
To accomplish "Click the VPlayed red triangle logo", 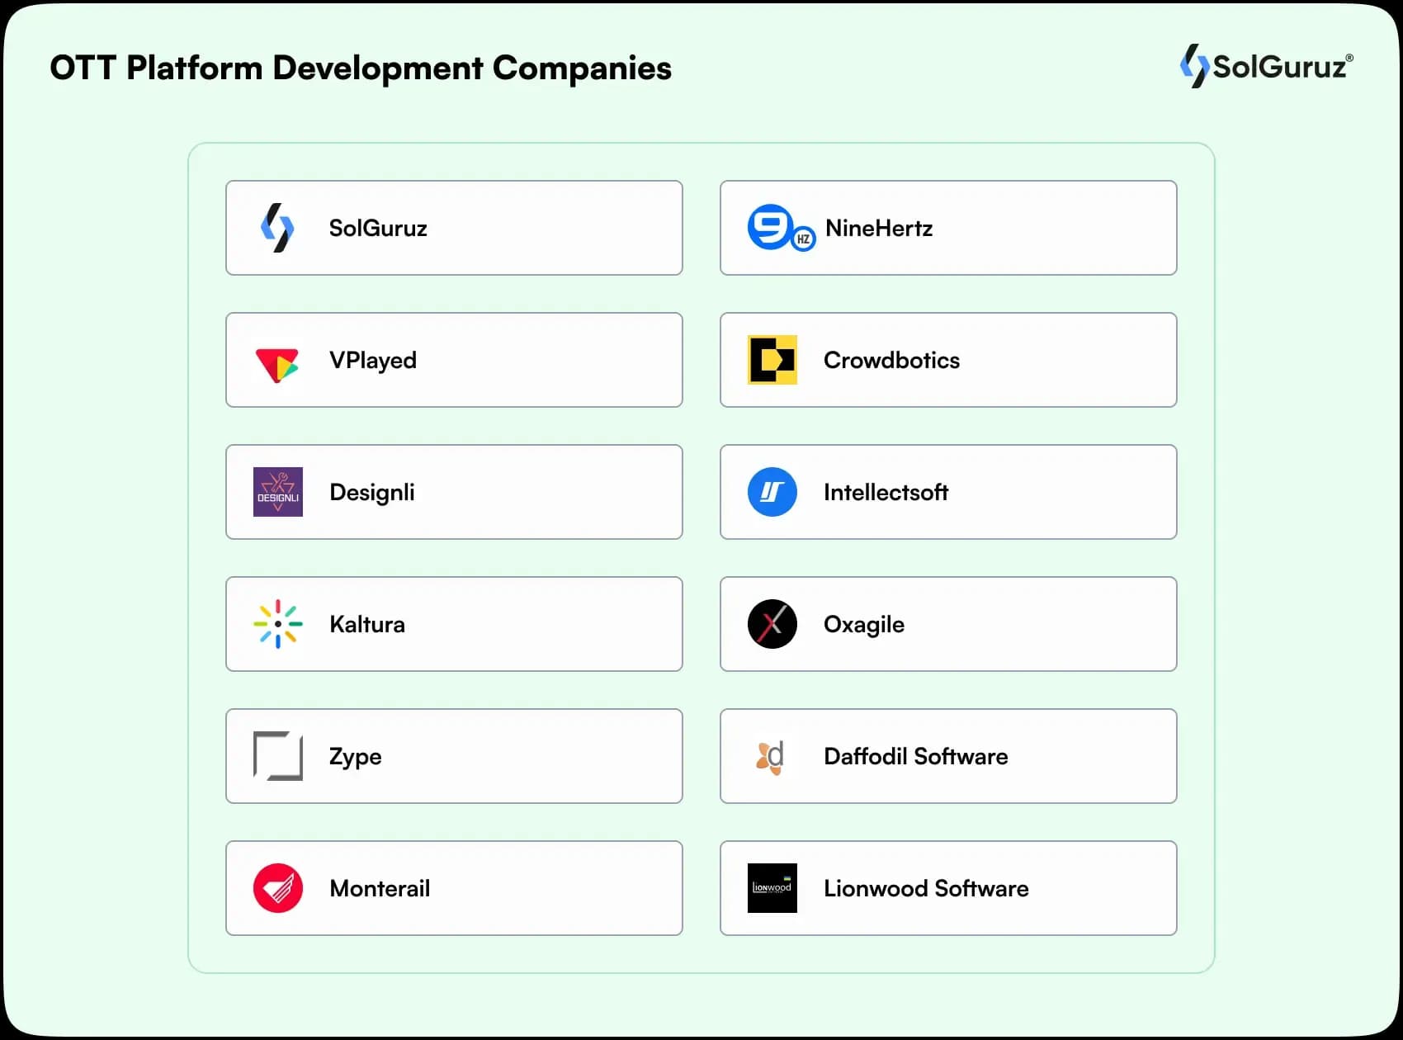I will pyautogui.click(x=277, y=364).
